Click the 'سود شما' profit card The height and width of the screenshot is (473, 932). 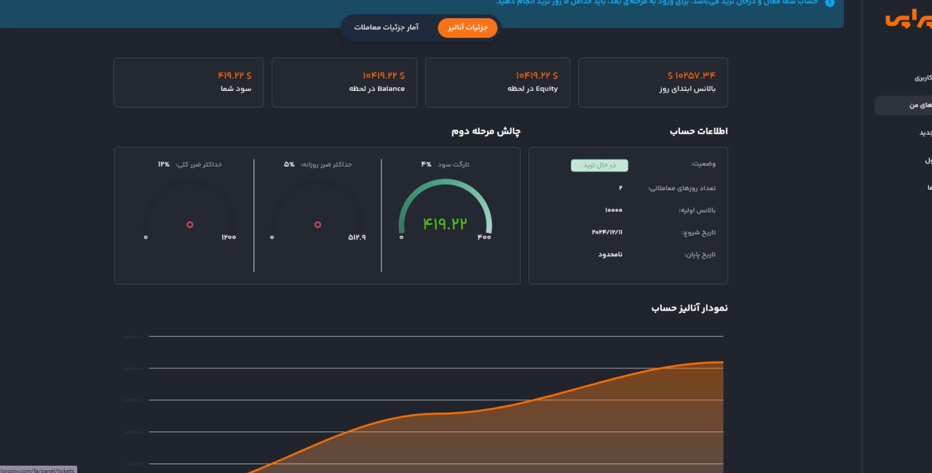pos(189,82)
